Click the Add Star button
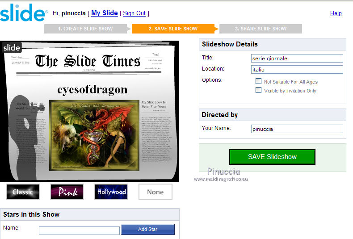The height and width of the screenshot is (239, 353). pos(148,230)
